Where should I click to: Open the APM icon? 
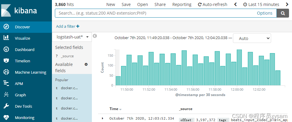6,84
